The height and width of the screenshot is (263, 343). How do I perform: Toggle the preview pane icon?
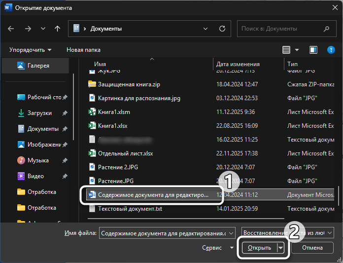(313, 50)
